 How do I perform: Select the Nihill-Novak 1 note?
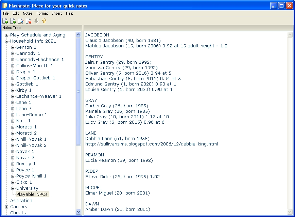point(31,139)
